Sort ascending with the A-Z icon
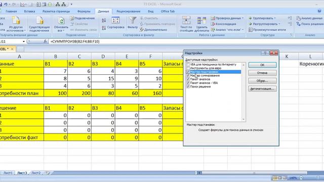The height and width of the screenshot is (182, 324). pyautogui.click(x=104, y=20)
